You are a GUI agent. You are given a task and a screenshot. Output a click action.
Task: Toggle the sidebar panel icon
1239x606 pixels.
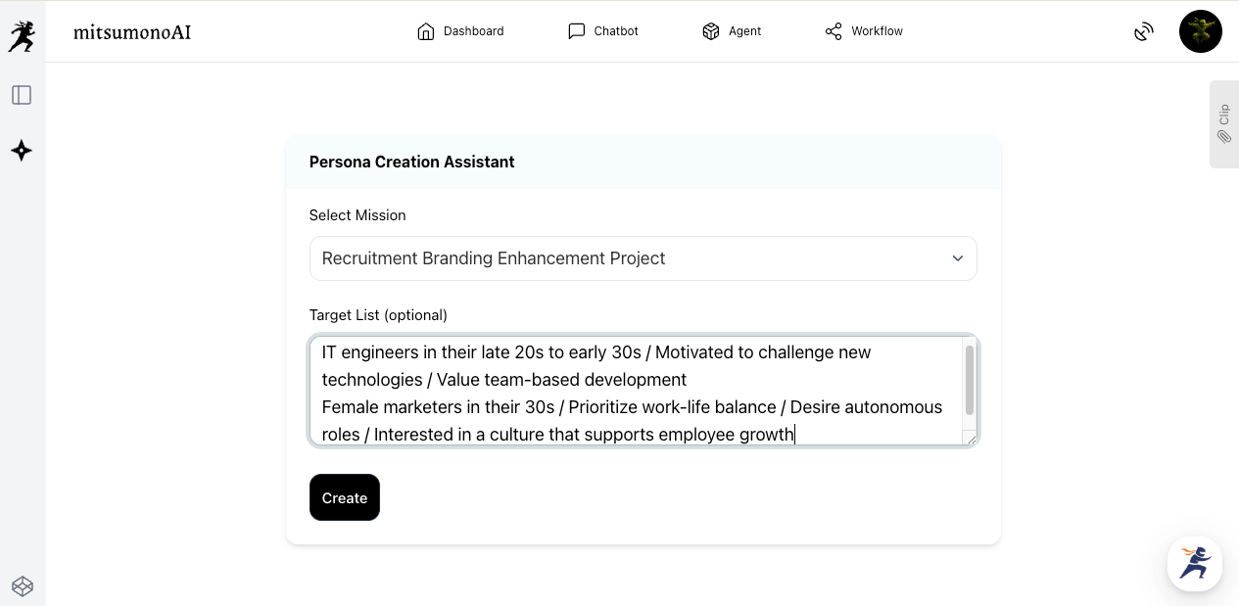[22, 95]
